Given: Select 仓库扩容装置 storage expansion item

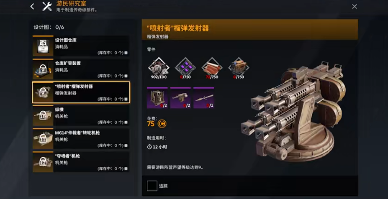Looking at the screenshot, I should (81, 69).
